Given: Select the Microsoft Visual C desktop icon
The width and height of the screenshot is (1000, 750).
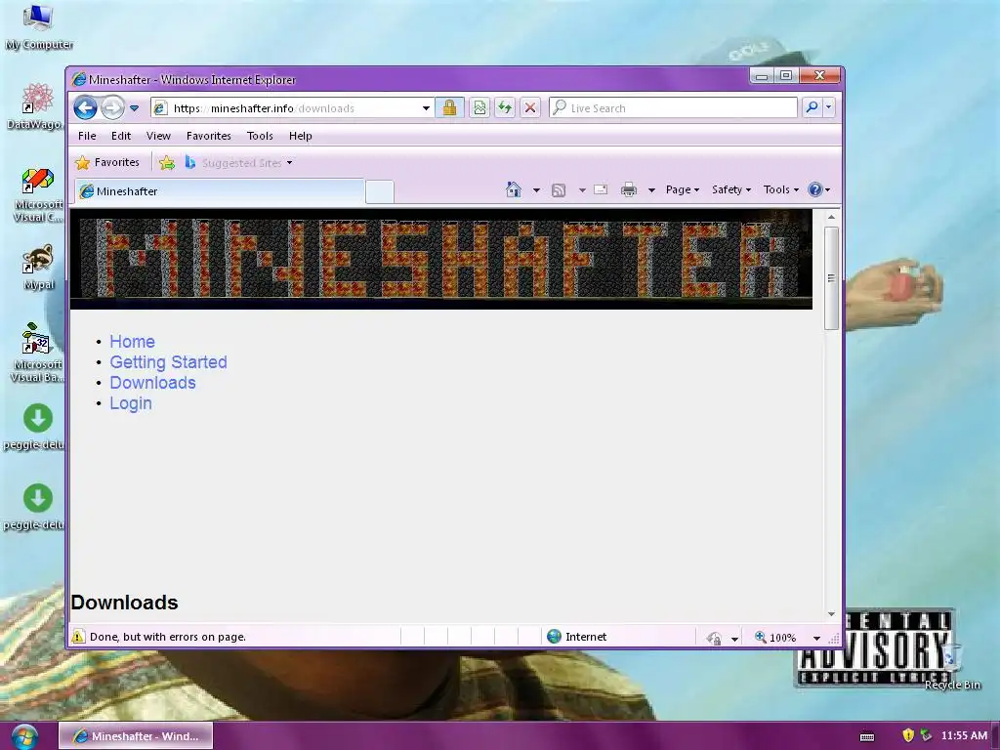Looking at the screenshot, I should [x=38, y=194].
